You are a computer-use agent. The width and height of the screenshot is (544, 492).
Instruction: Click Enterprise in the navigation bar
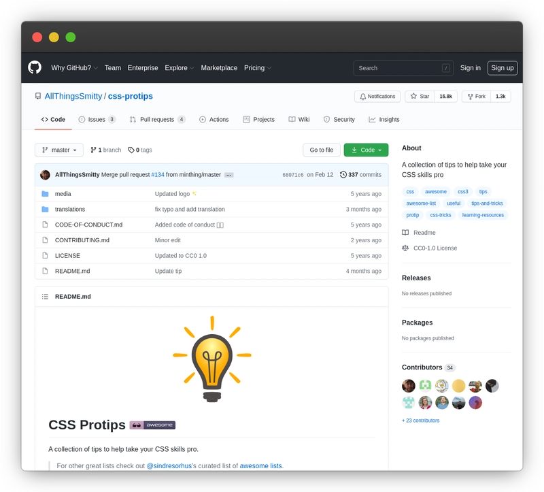click(143, 67)
